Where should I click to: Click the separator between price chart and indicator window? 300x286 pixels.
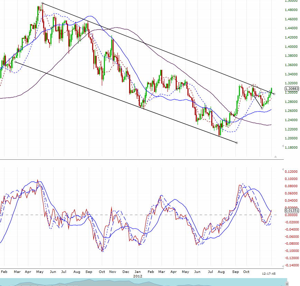(x=138, y=159)
